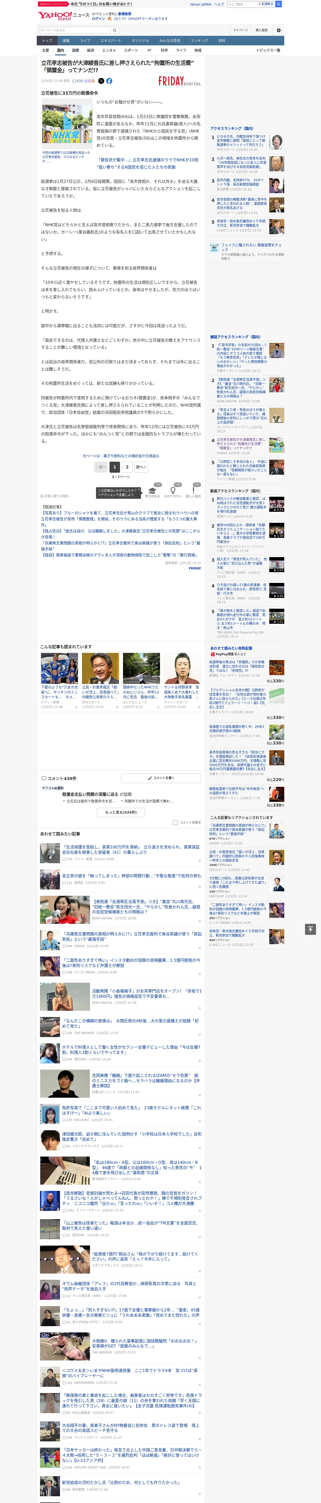
Task: Click the 購入履歴 link
Action: pyautogui.click(x=261, y=30)
